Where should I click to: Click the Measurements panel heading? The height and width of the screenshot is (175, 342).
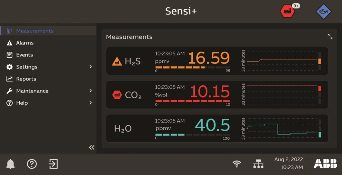pos(129,37)
